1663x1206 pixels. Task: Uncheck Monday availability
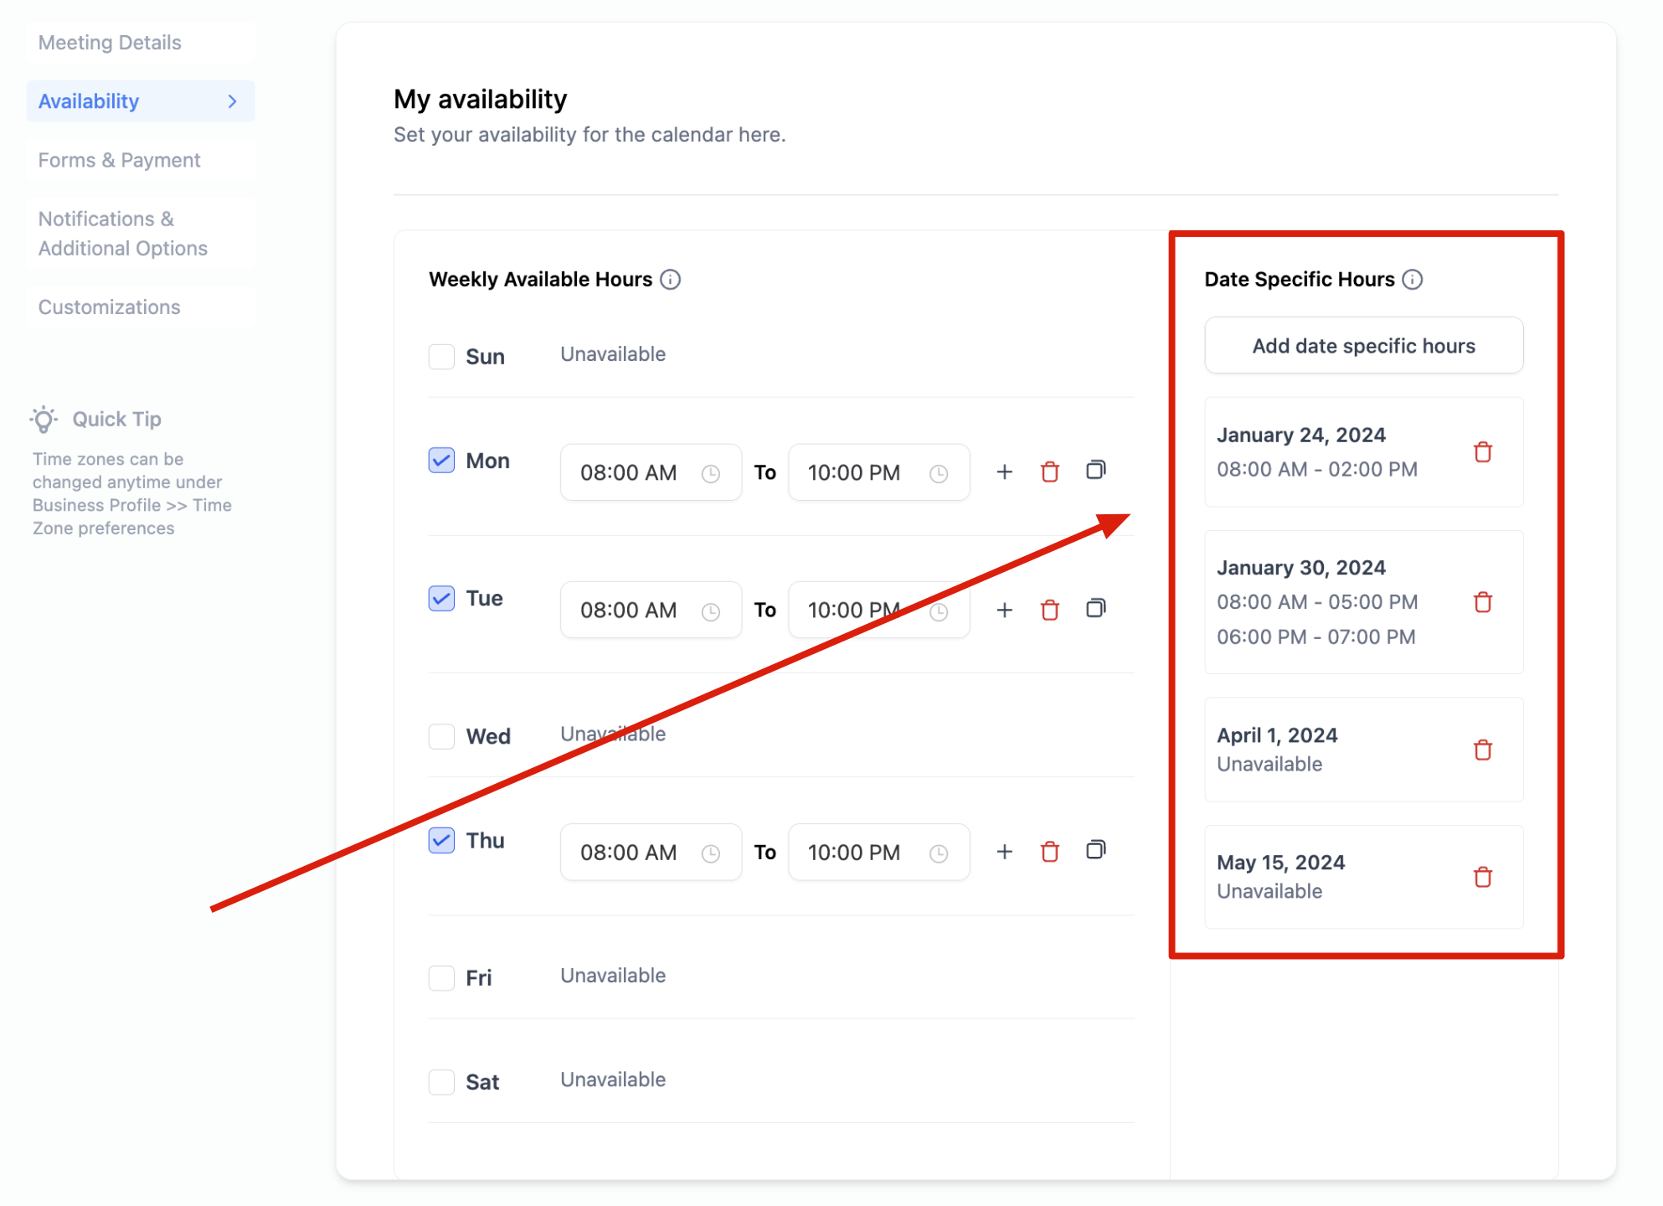pos(441,461)
